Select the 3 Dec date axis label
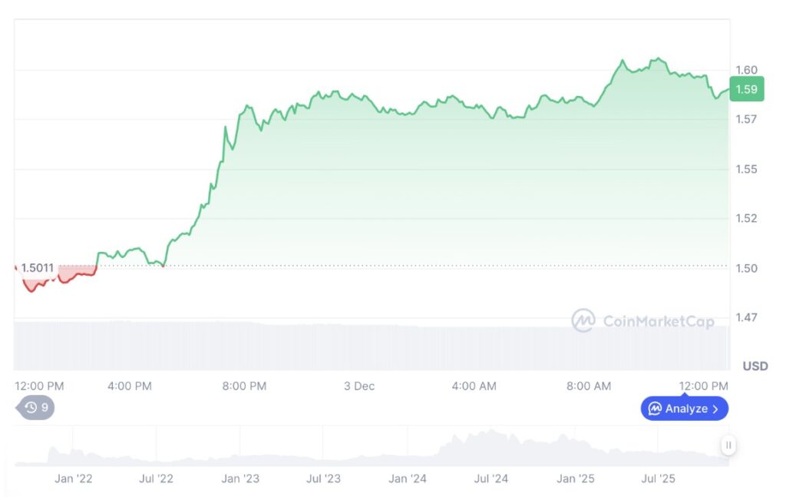 (359, 386)
